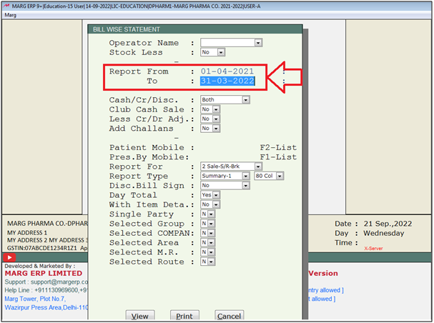
Task: Click the F2-List text
Action: pyautogui.click(x=278, y=147)
